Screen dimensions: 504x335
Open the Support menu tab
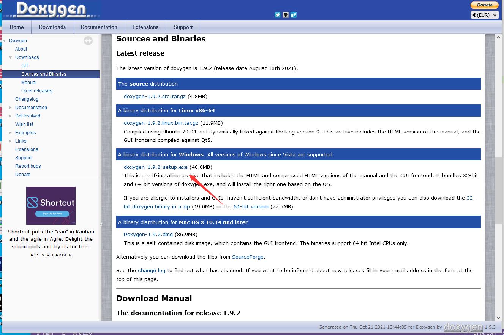(x=183, y=27)
